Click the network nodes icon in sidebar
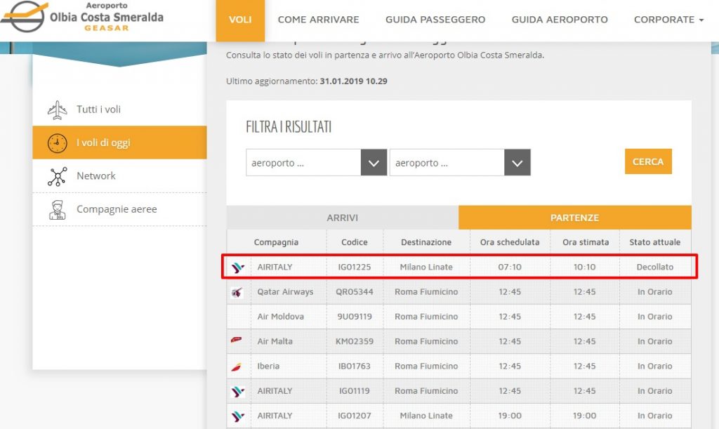Screen dimensions: 719x429 tap(58, 176)
